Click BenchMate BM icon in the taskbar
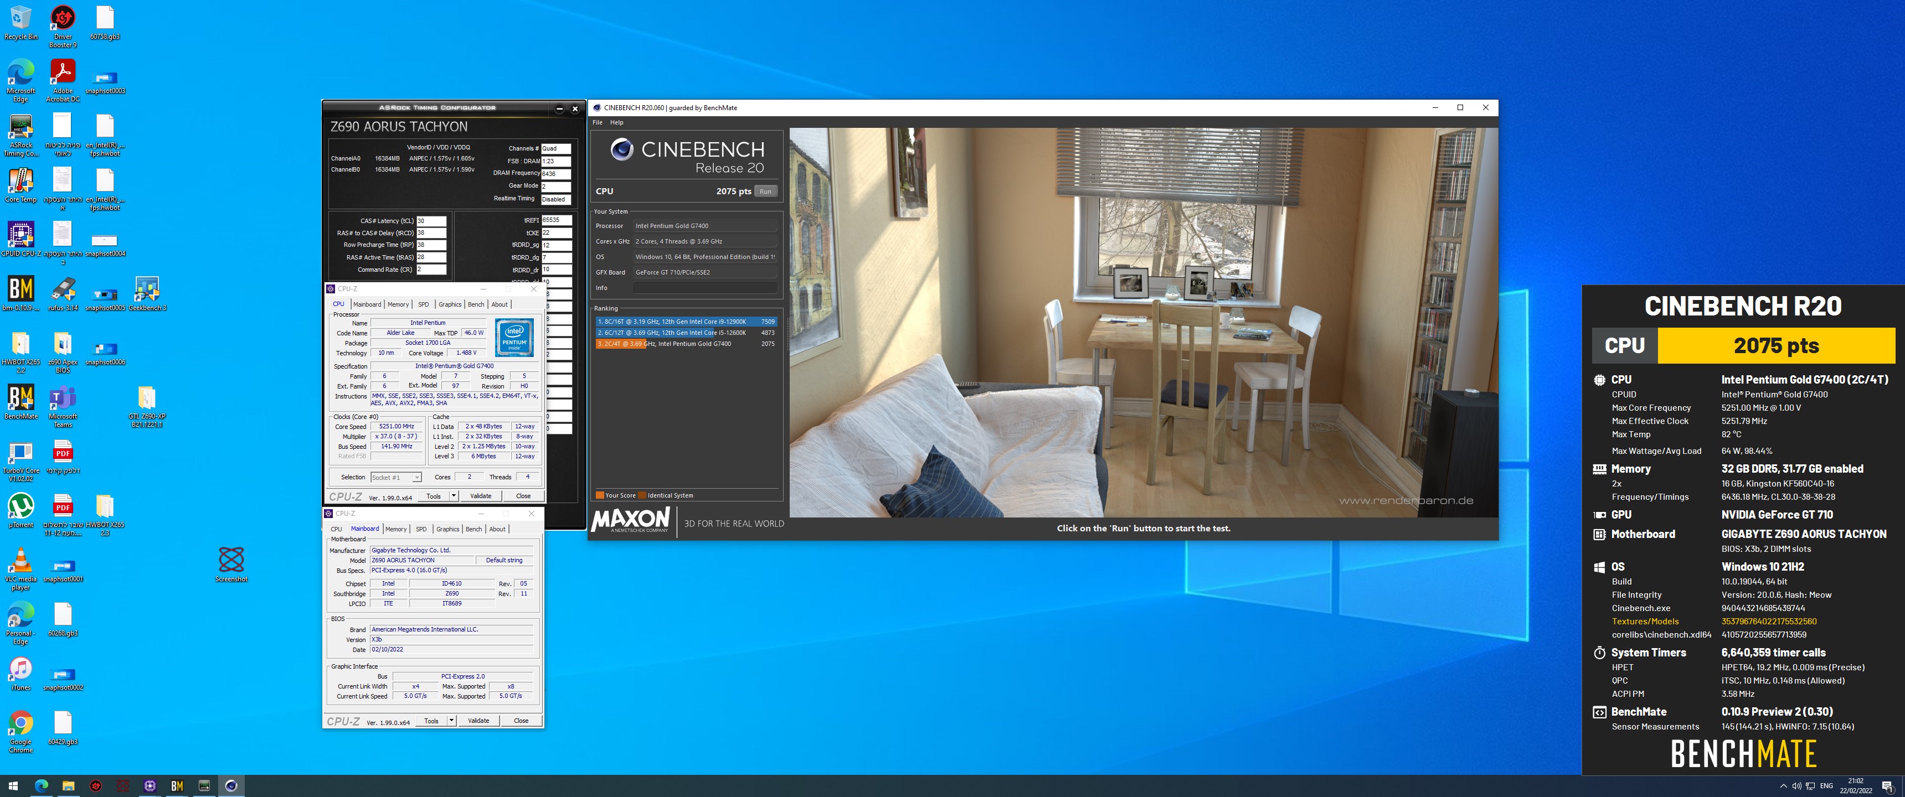 pos(177,785)
